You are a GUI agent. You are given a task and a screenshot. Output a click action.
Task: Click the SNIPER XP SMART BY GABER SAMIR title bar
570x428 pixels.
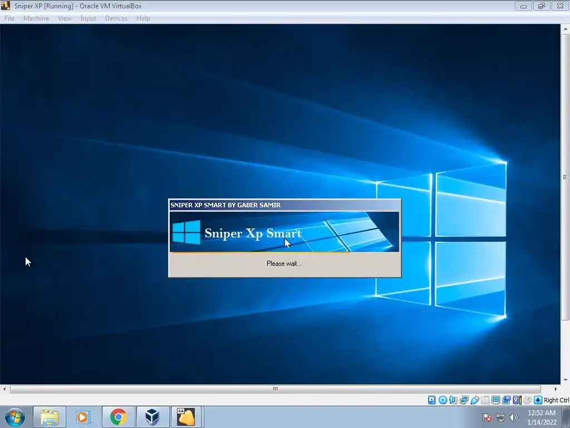[x=284, y=205]
